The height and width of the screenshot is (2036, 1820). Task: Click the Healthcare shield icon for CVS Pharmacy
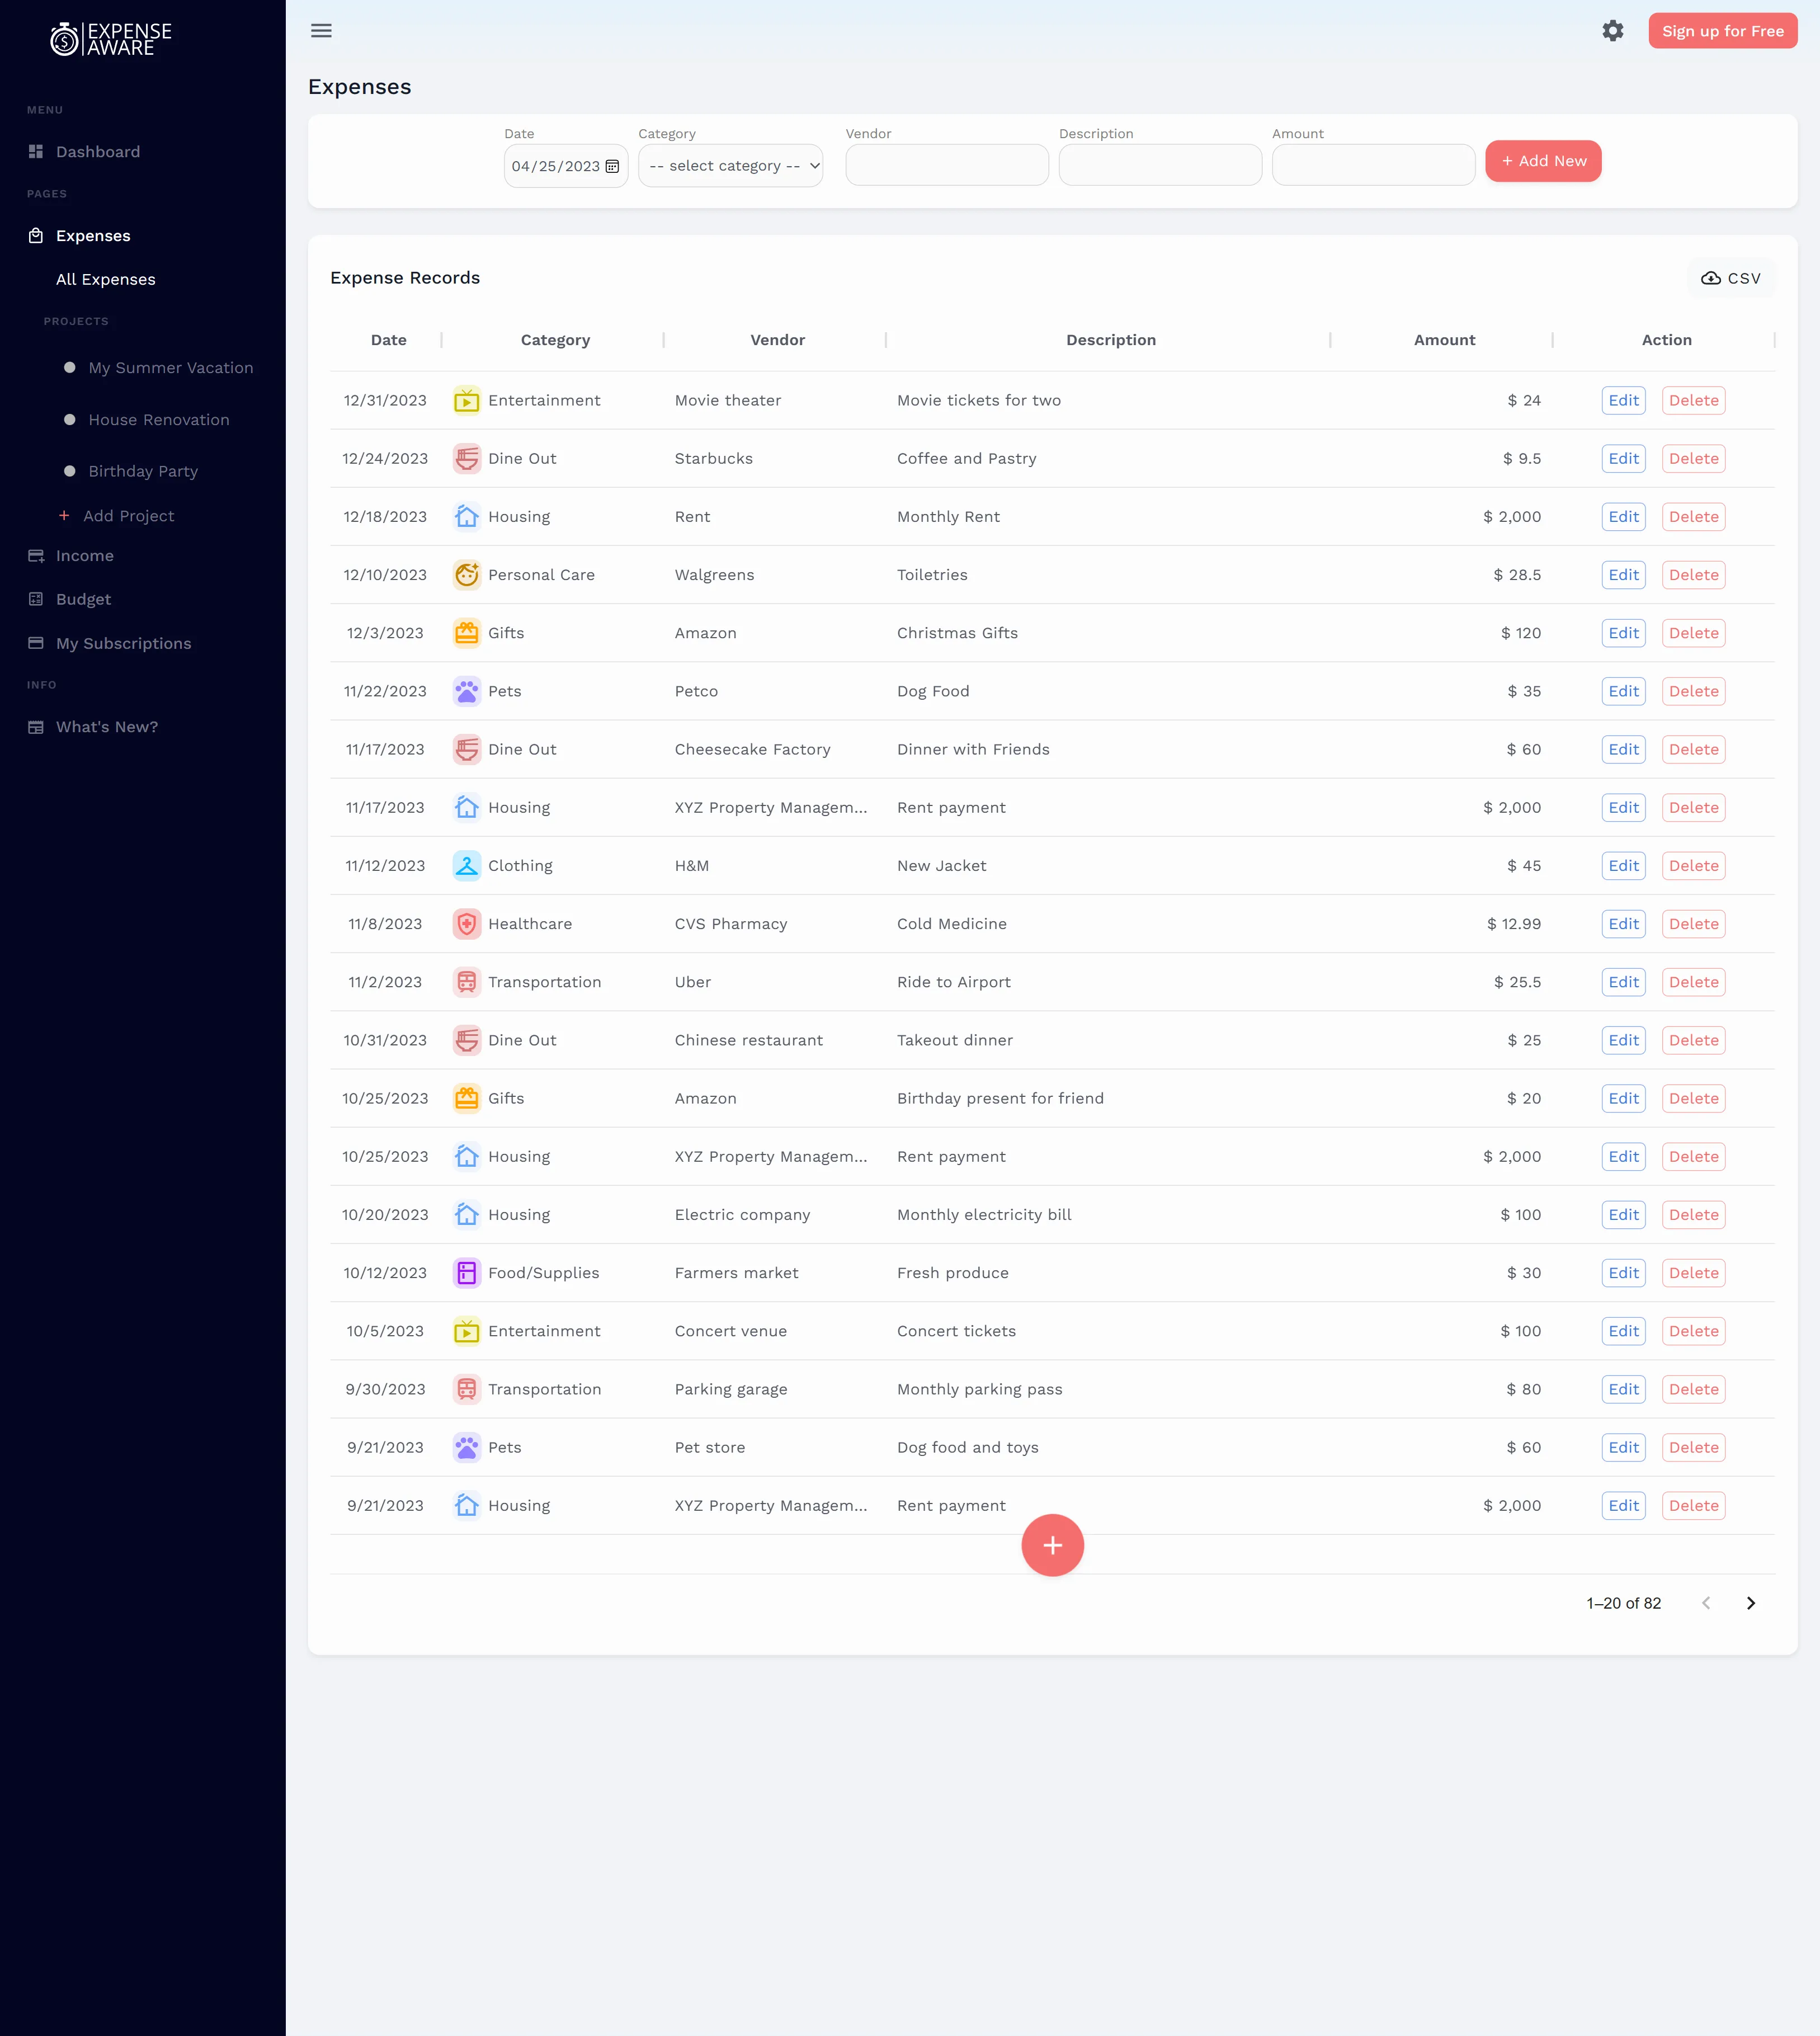click(466, 924)
